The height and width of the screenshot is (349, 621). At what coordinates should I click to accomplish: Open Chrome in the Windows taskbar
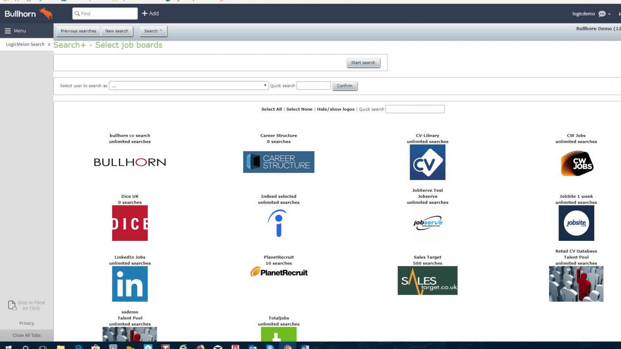point(288,346)
